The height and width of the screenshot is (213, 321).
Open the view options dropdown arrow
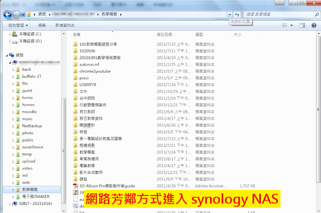[291, 26]
